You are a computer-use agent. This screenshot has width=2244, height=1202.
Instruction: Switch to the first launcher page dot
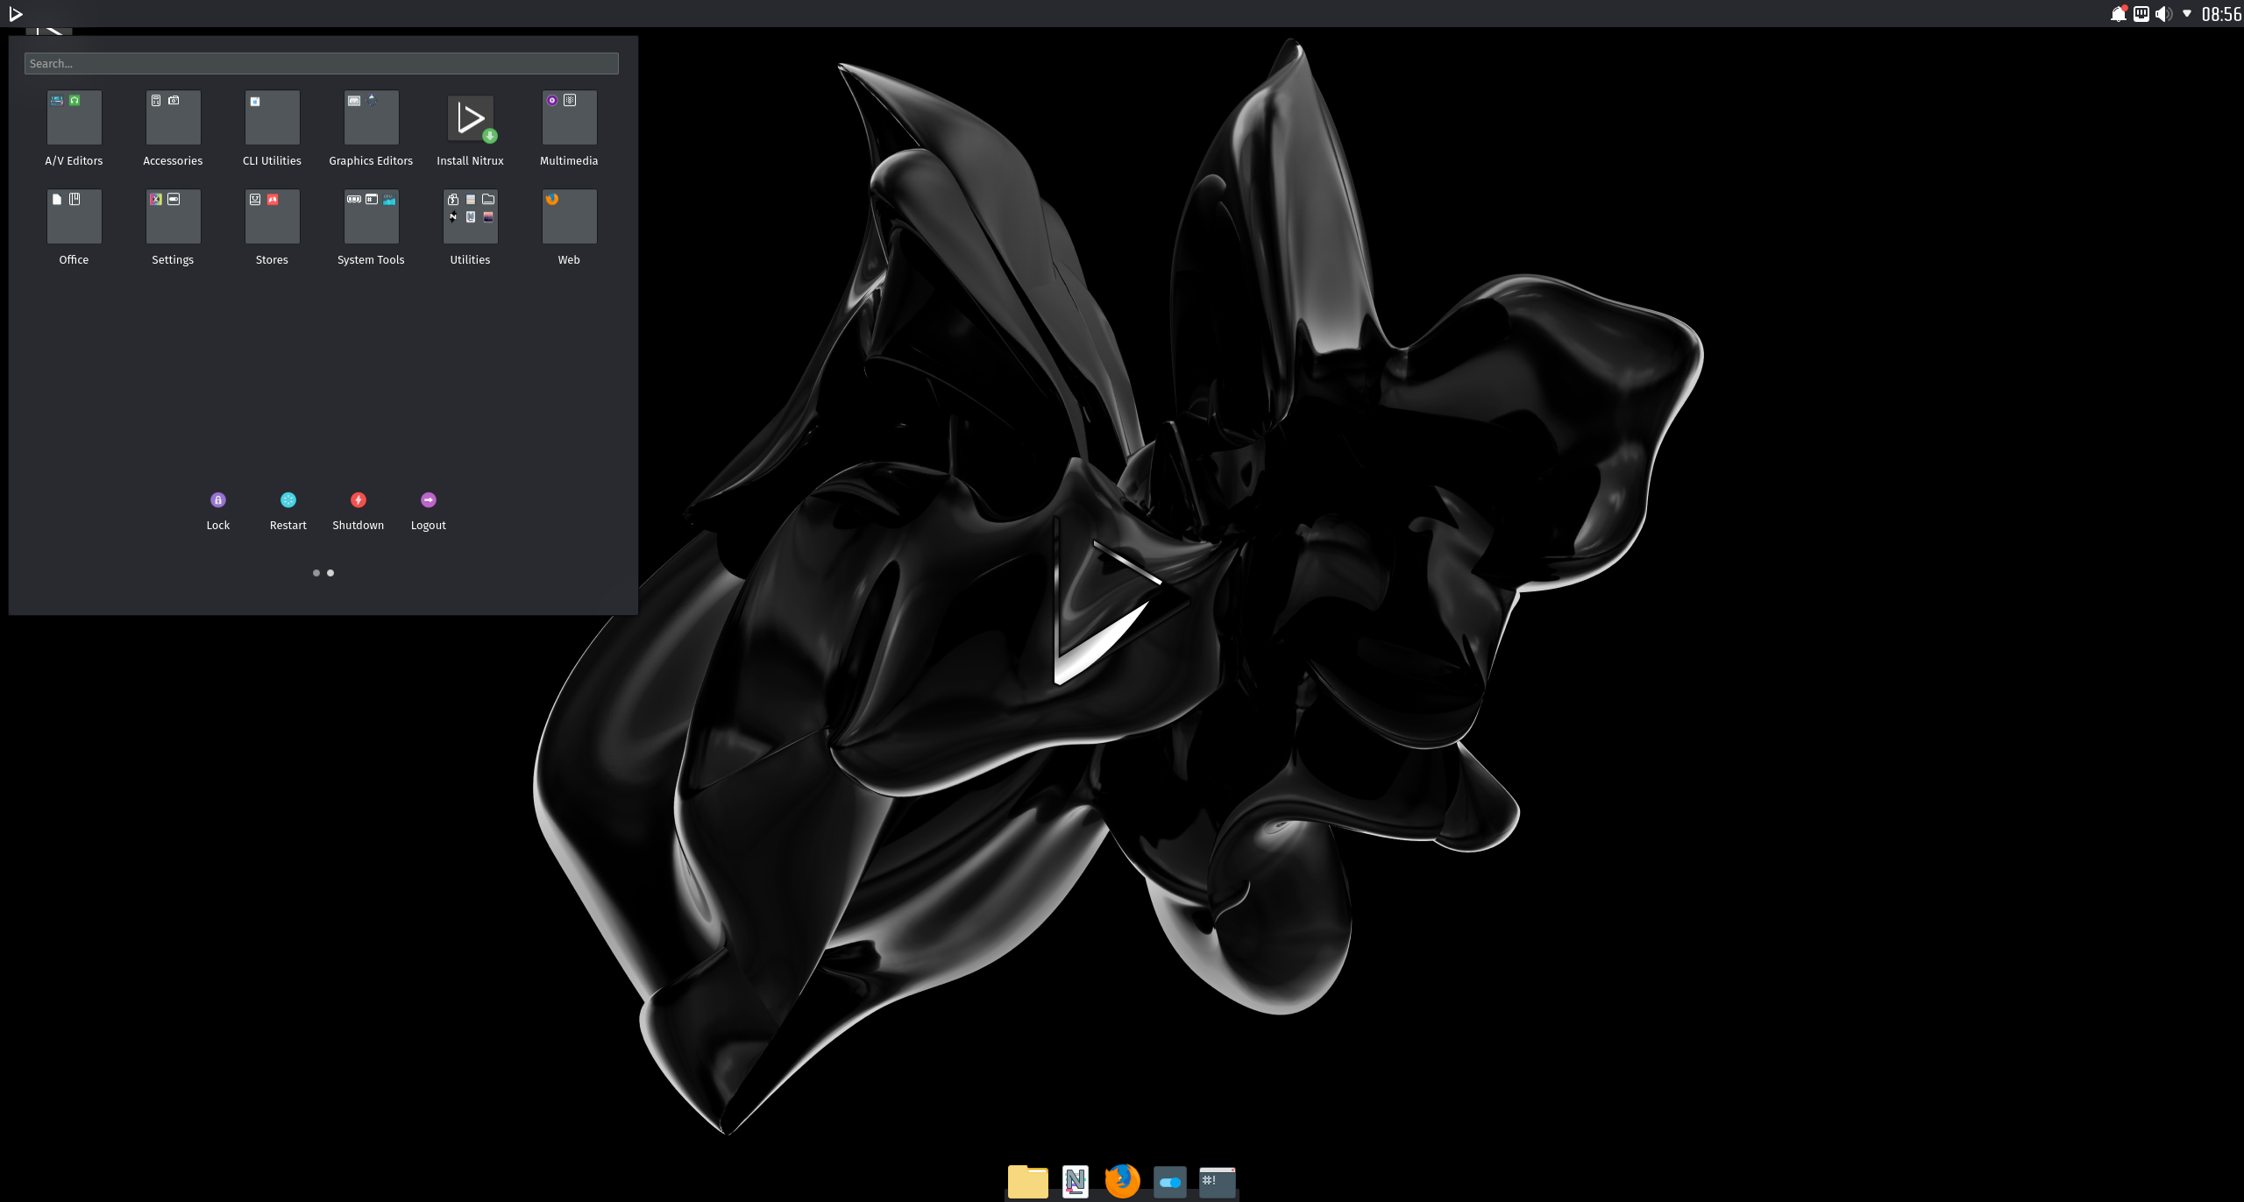(x=316, y=573)
